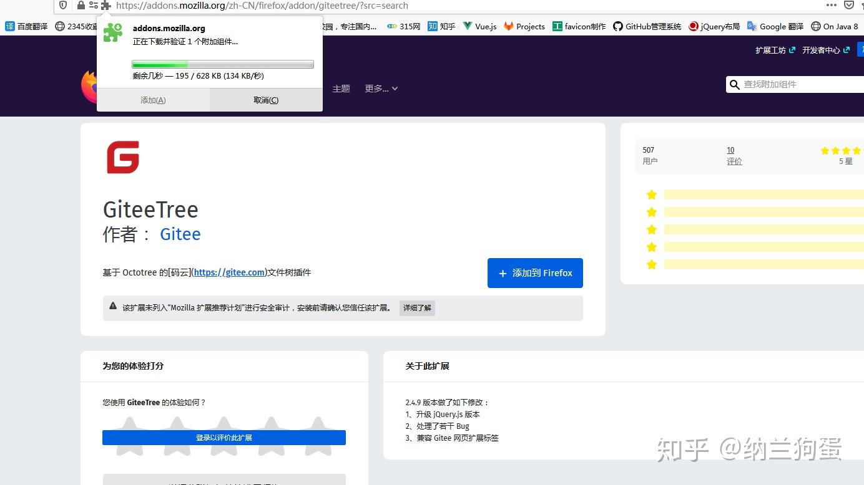Save page to Pocket icon
Screen dimensions: 864x485
click(x=849, y=5)
